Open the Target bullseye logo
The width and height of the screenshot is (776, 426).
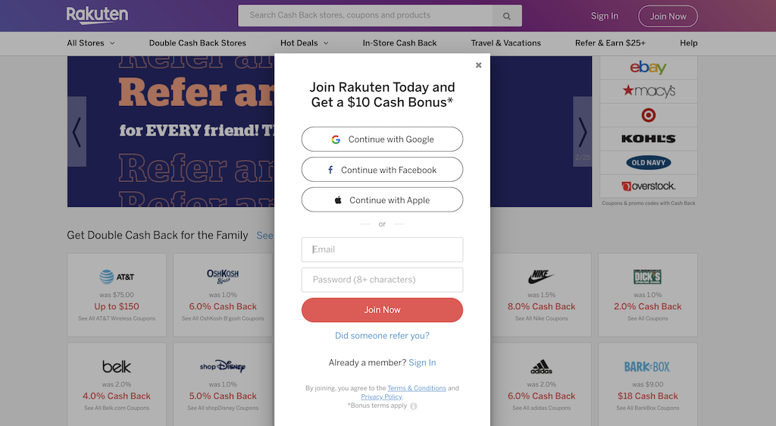tap(649, 114)
